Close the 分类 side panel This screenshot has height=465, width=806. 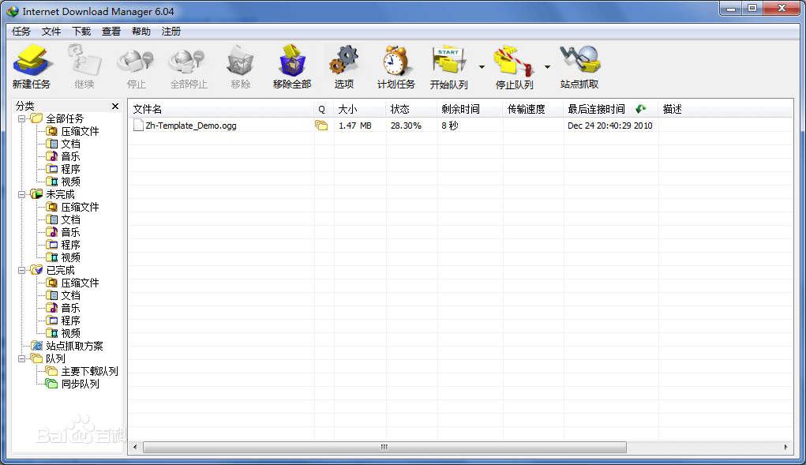pyautogui.click(x=115, y=107)
